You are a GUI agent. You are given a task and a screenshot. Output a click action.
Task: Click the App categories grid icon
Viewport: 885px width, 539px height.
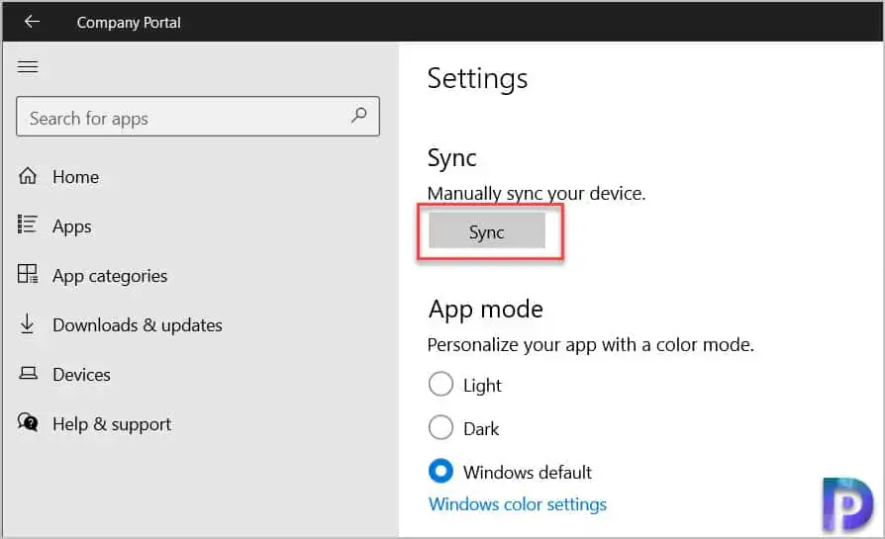point(27,274)
